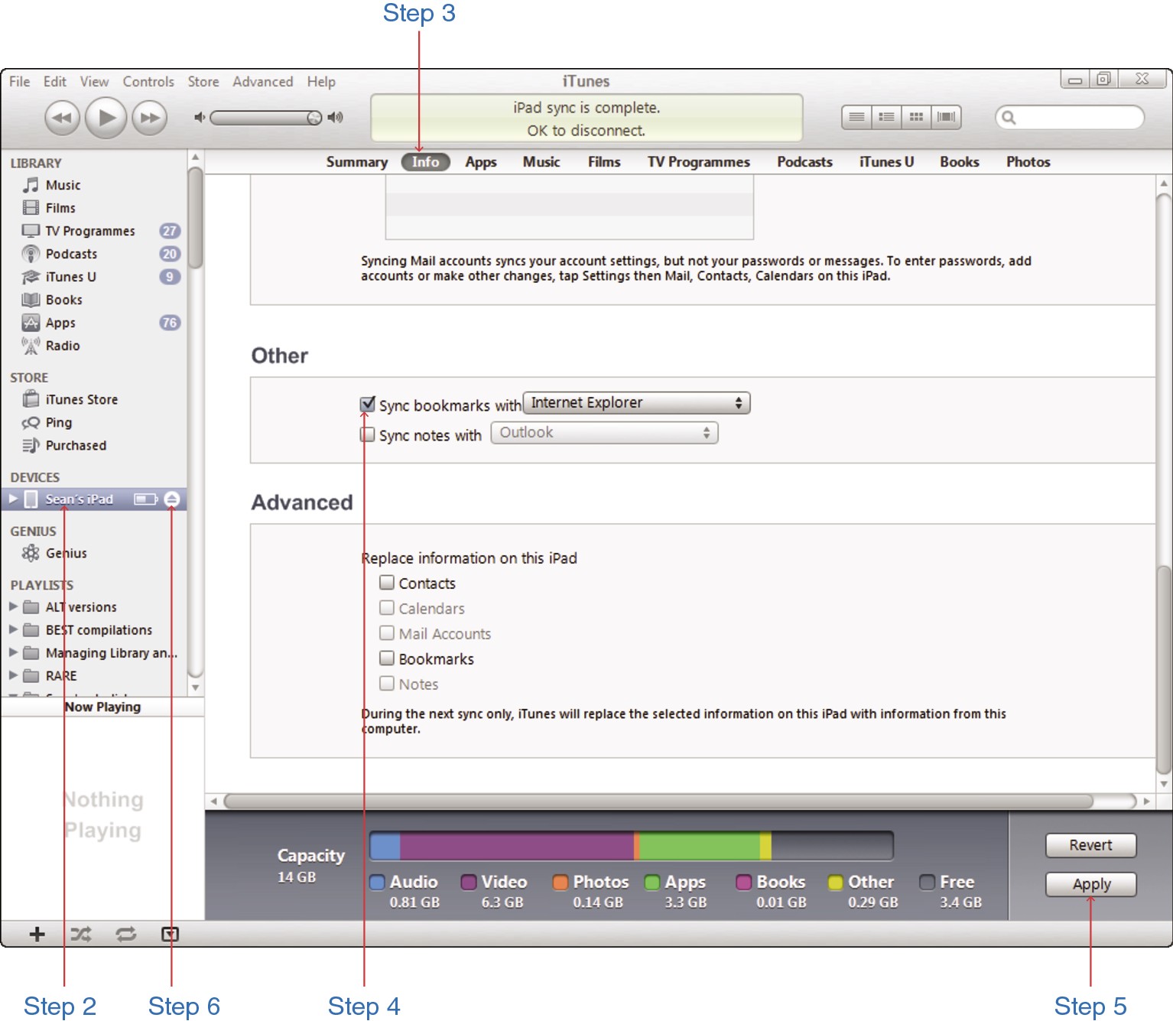This screenshot has width=1173, height=1021.
Task: Switch to grid view
Action: click(916, 117)
